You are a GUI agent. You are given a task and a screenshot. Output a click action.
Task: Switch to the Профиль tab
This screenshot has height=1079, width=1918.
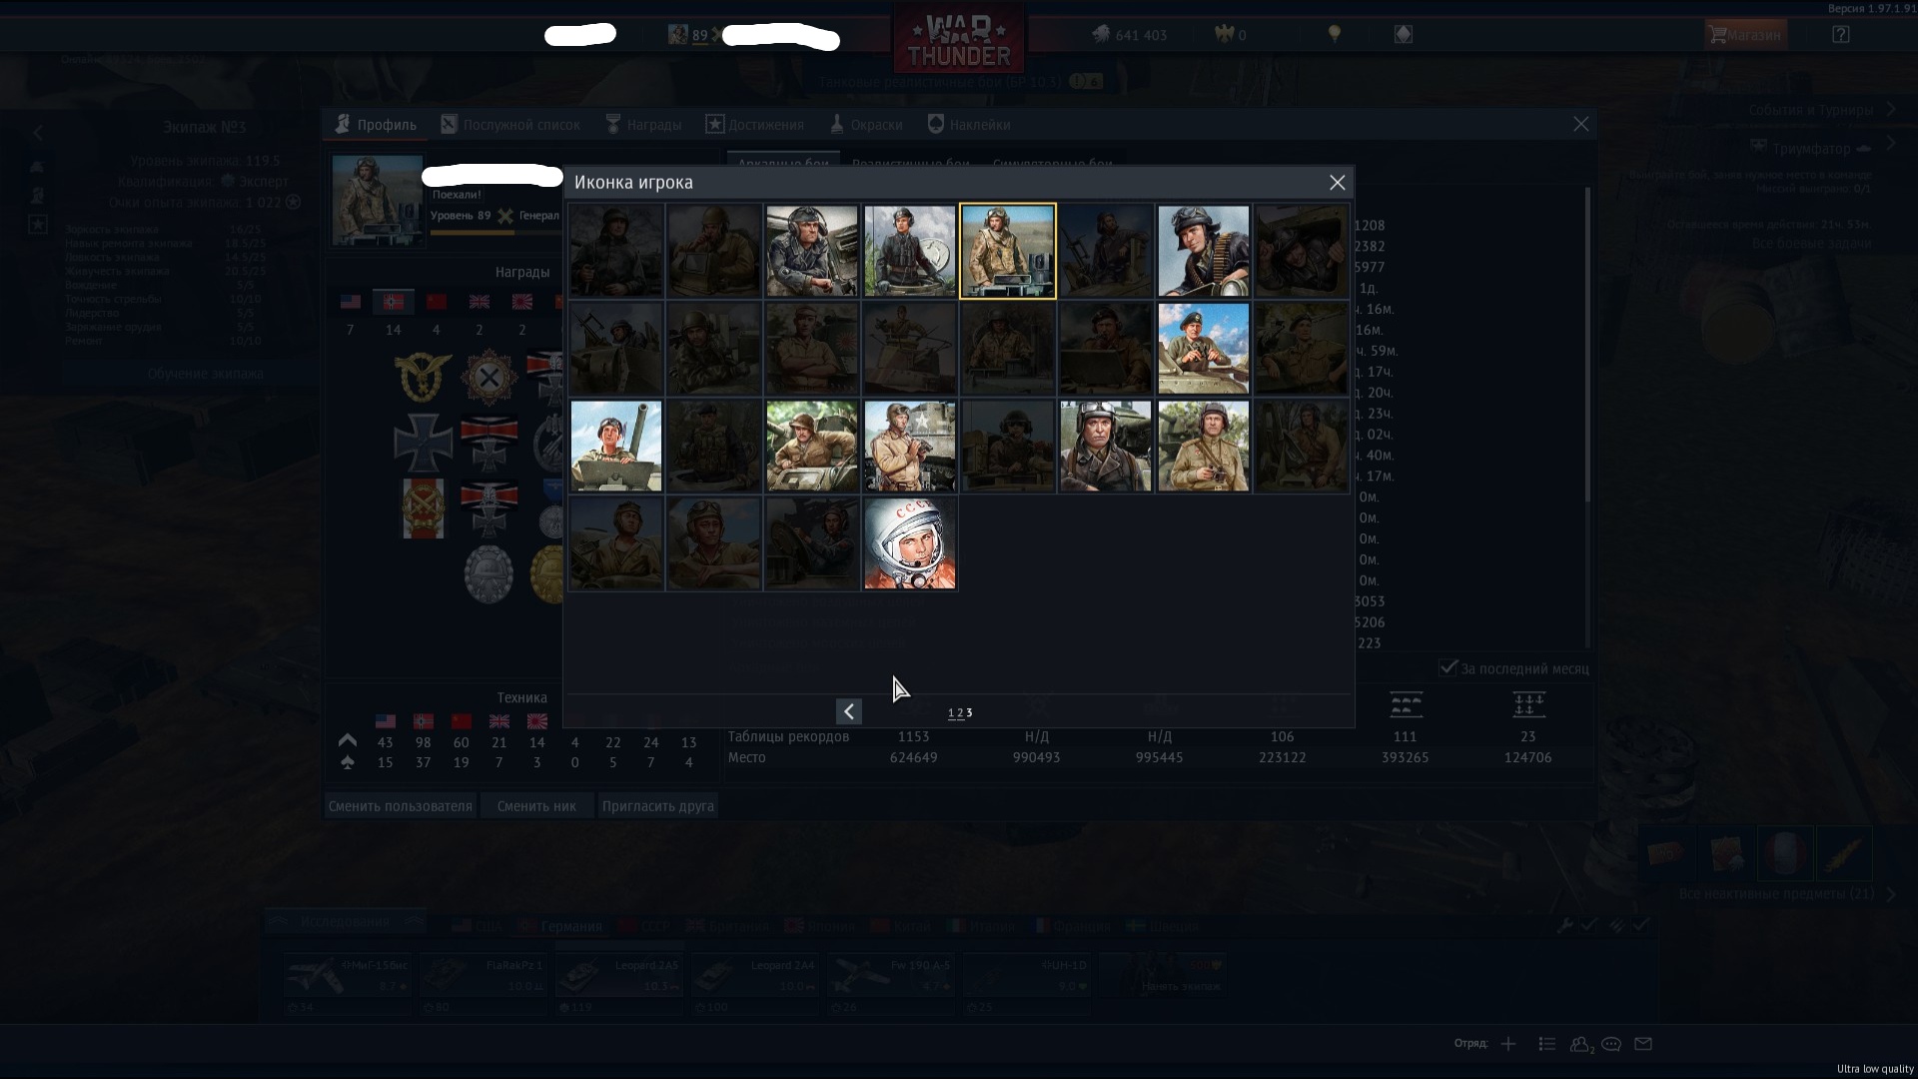(x=376, y=125)
